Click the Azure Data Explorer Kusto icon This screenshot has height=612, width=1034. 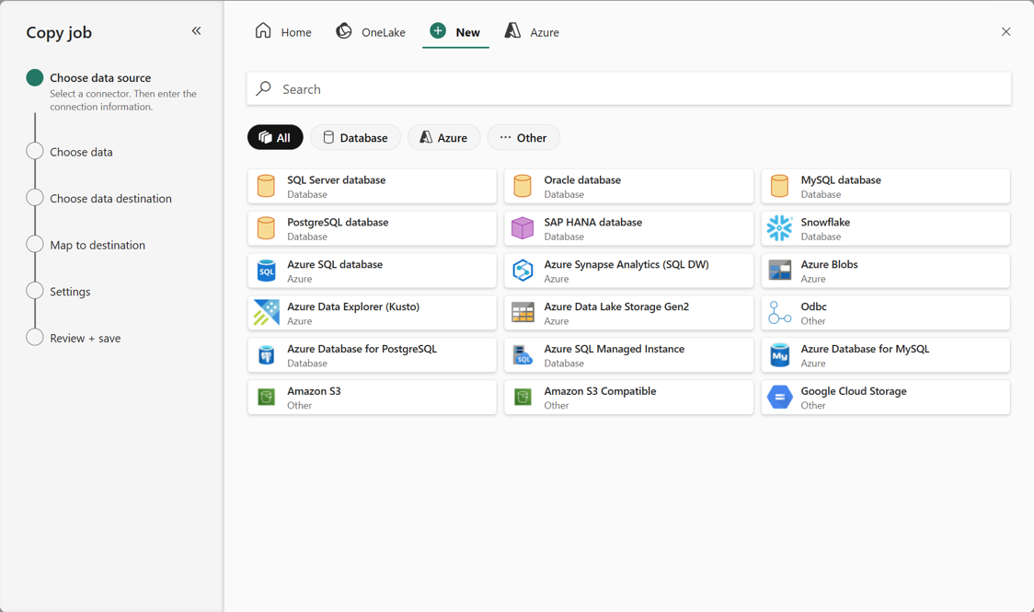tap(266, 313)
